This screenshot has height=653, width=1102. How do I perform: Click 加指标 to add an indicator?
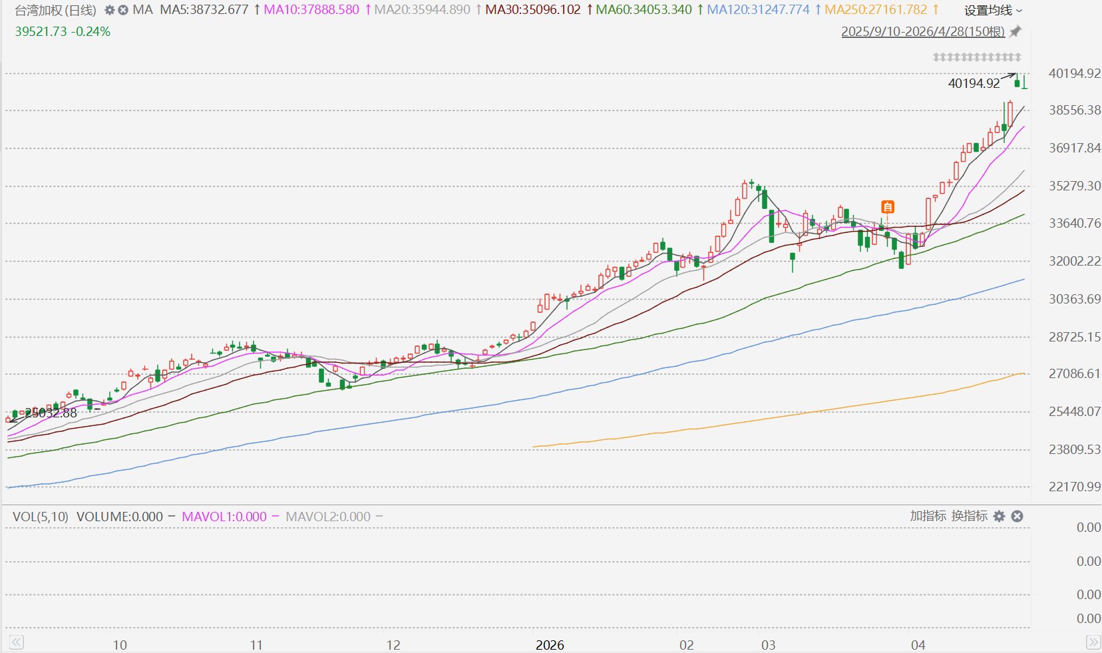928,516
